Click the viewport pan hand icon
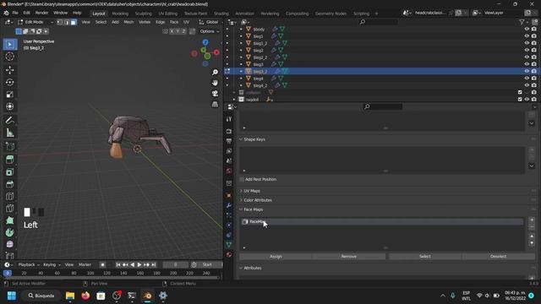Image resolution: width=541 pixels, height=304 pixels. coord(215,83)
